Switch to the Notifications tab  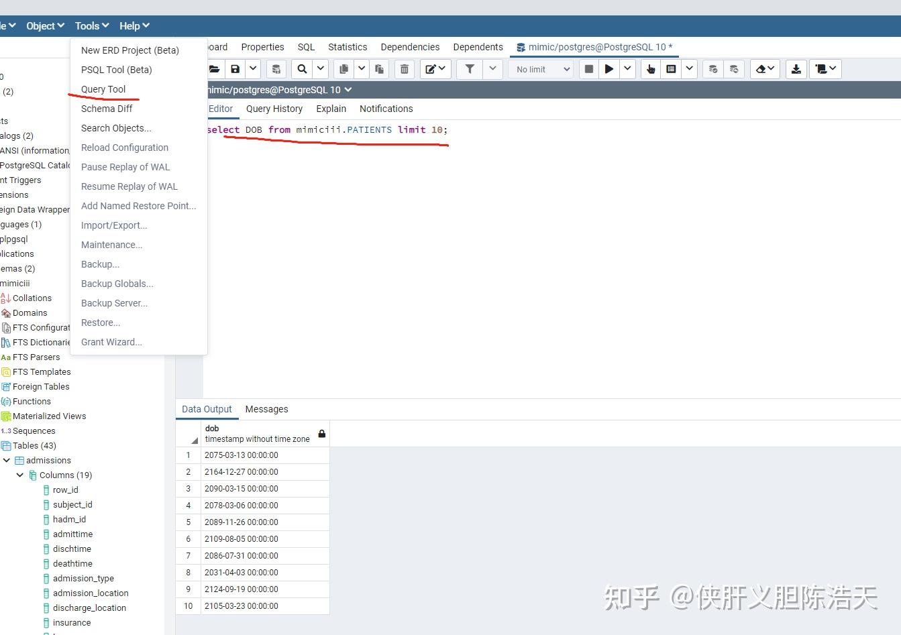pos(386,109)
